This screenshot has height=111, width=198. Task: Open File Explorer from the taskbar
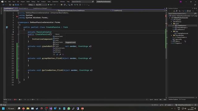point(28,109)
